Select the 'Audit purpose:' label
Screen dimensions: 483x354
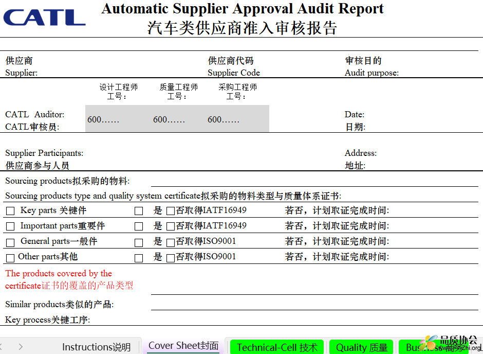point(371,73)
